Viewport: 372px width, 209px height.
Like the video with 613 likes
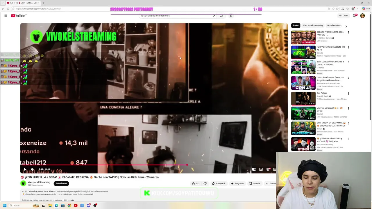[x=195, y=183]
